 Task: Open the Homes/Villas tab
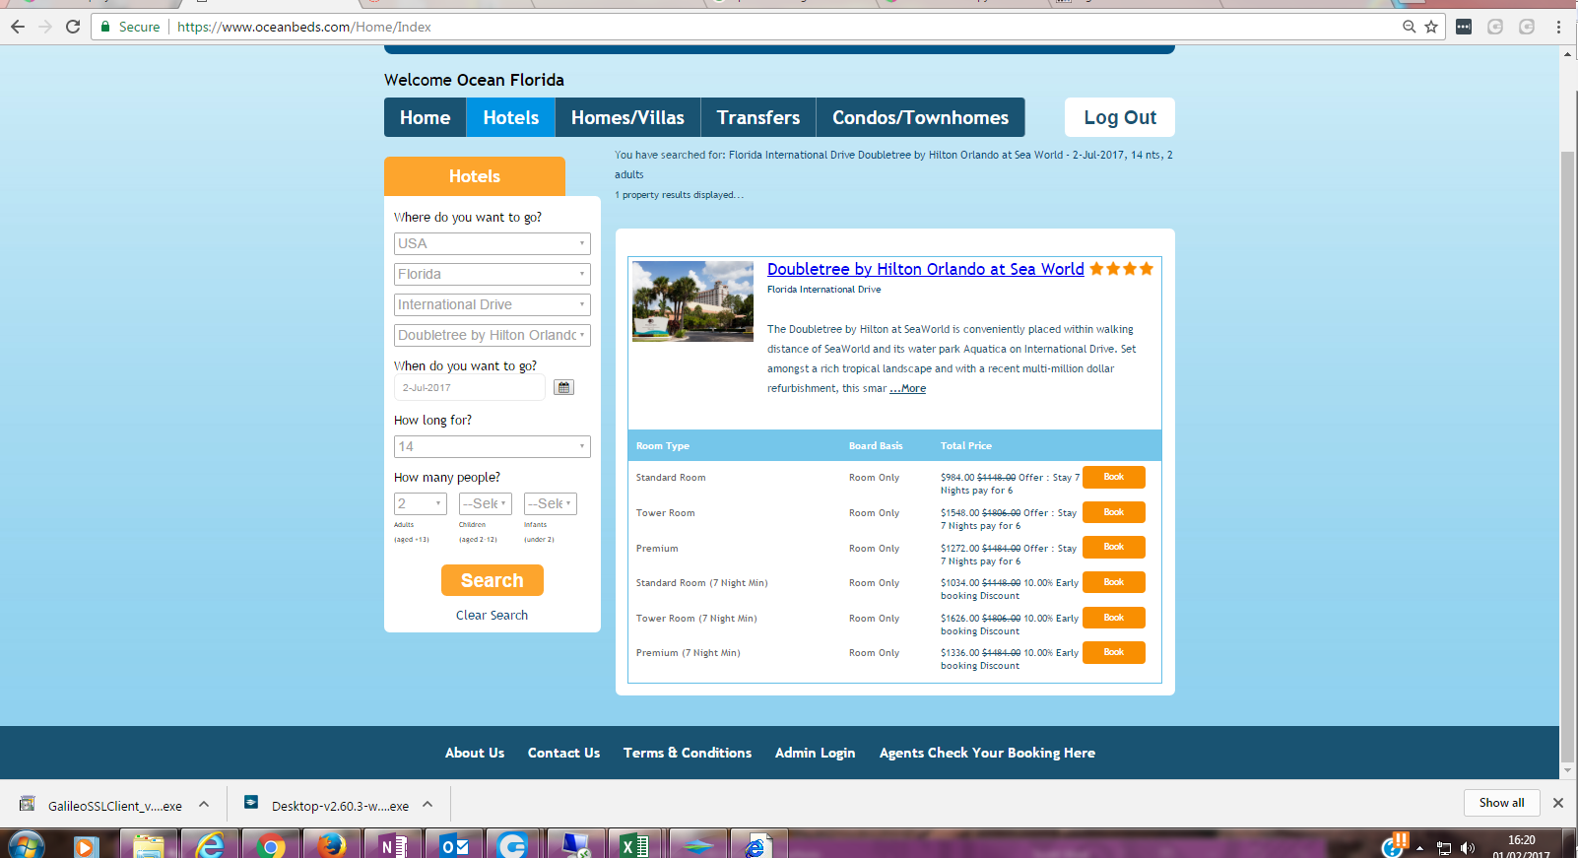pos(627,117)
